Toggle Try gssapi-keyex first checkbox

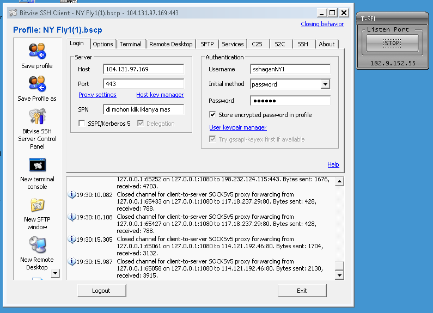click(x=212, y=139)
